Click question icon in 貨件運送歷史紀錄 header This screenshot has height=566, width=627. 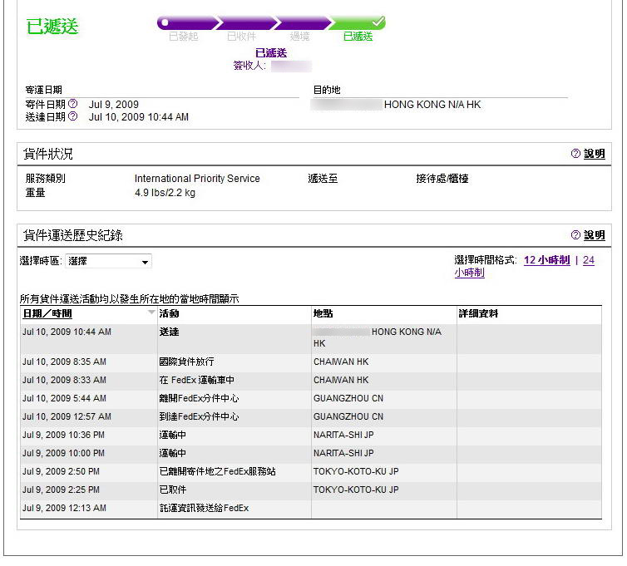click(575, 235)
